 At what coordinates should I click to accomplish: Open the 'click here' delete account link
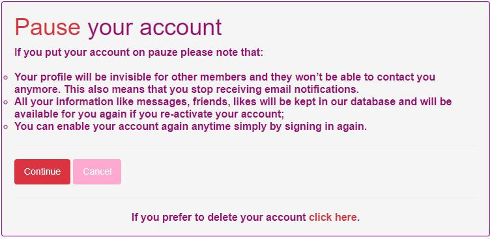[x=332, y=217]
